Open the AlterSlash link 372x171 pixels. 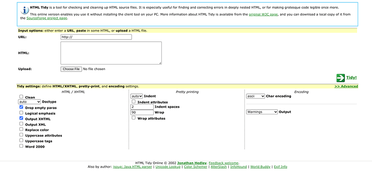pos(218,167)
